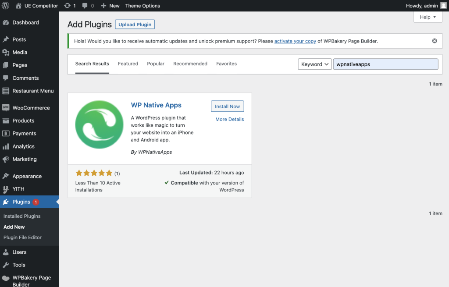Open the comments bubble in admin bar

click(x=85, y=6)
